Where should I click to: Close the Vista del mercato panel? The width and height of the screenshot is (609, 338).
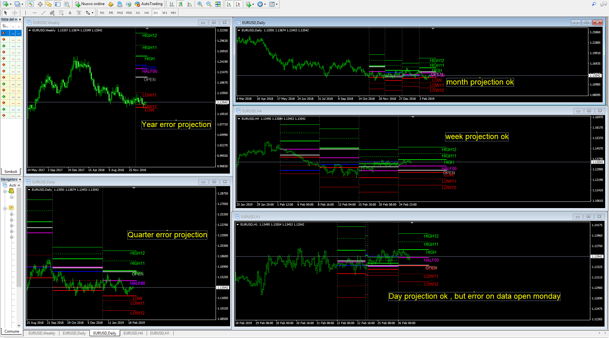tap(20, 20)
